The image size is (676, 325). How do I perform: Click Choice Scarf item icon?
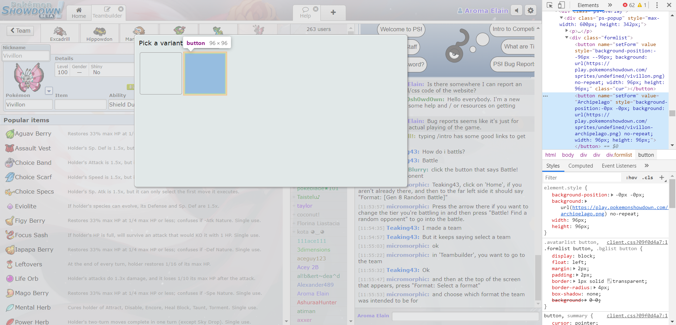(x=10, y=177)
